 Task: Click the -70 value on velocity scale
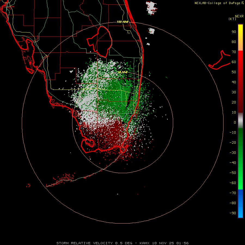coord(233,193)
